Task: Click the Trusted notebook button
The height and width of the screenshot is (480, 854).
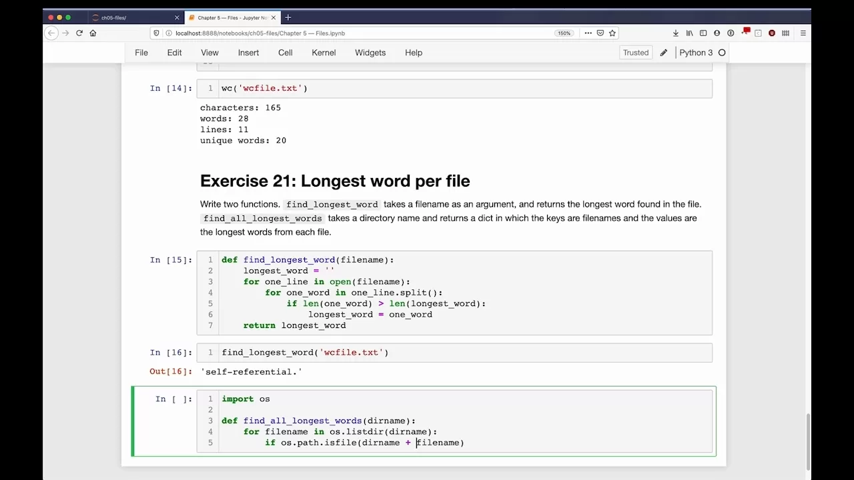Action: click(635, 53)
